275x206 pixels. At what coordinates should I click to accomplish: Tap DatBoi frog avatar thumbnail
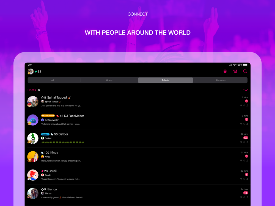point(33,138)
